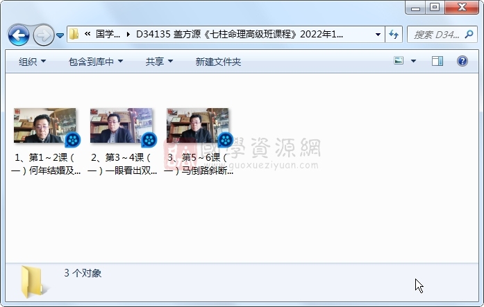Open address bar history dropdown
The width and height of the screenshot is (484, 307).
378,35
